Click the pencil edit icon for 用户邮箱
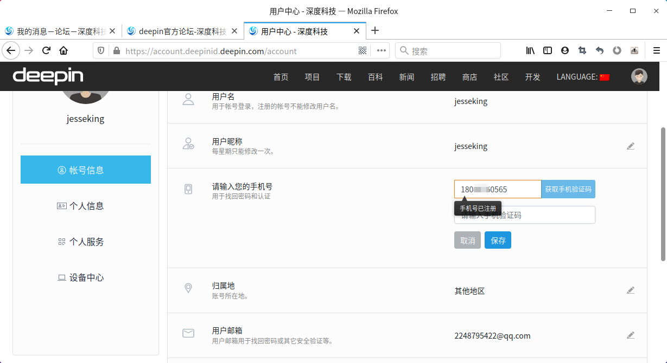The height and width of the screenshot is (363, 667). 630,335
